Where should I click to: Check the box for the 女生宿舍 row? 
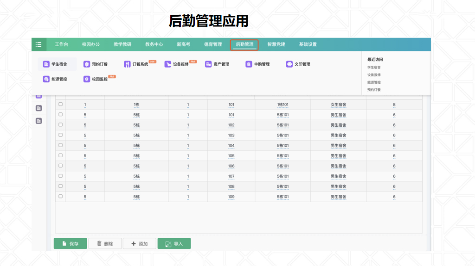[x=60, y=105]
